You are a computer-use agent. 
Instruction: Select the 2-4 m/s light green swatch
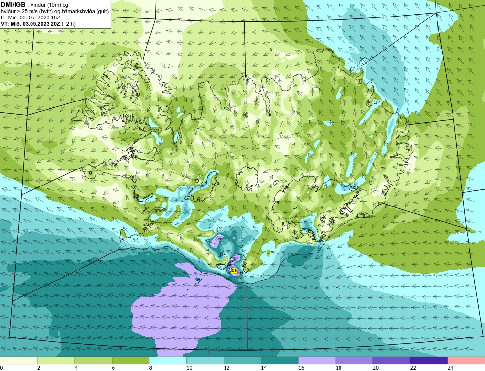[x=56, y=361]
